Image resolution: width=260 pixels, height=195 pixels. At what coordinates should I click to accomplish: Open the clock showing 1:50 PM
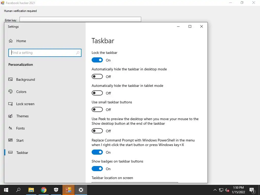click(238, 190)
